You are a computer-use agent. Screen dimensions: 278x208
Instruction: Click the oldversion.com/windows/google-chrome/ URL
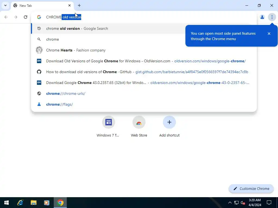210,61
